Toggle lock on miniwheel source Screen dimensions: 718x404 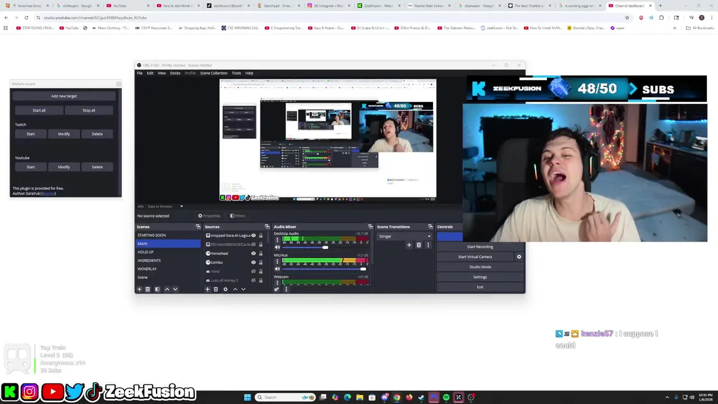coord(260,253)
